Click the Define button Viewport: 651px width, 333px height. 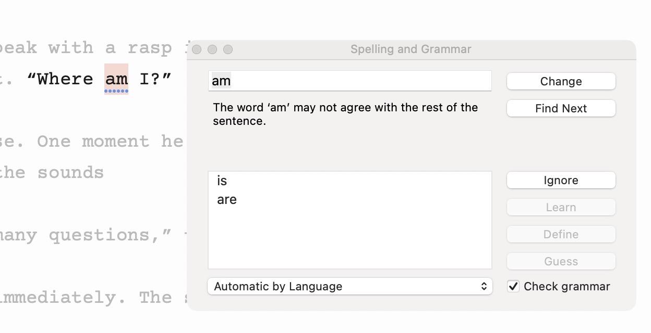click(561, 234)
